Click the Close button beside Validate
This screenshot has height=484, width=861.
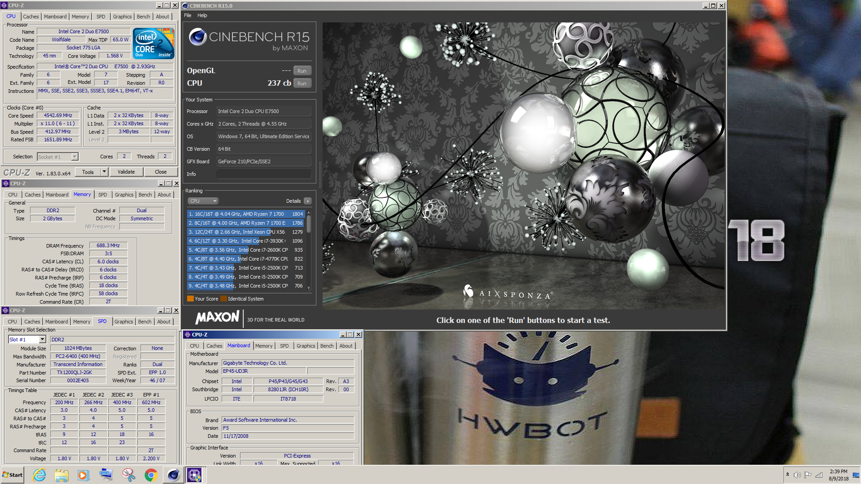[161, 172]
